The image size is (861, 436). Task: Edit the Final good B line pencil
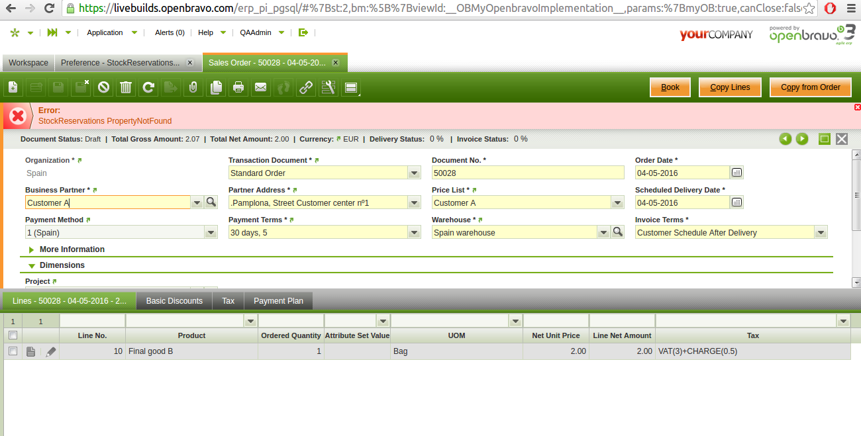click(x=50, y=352)
